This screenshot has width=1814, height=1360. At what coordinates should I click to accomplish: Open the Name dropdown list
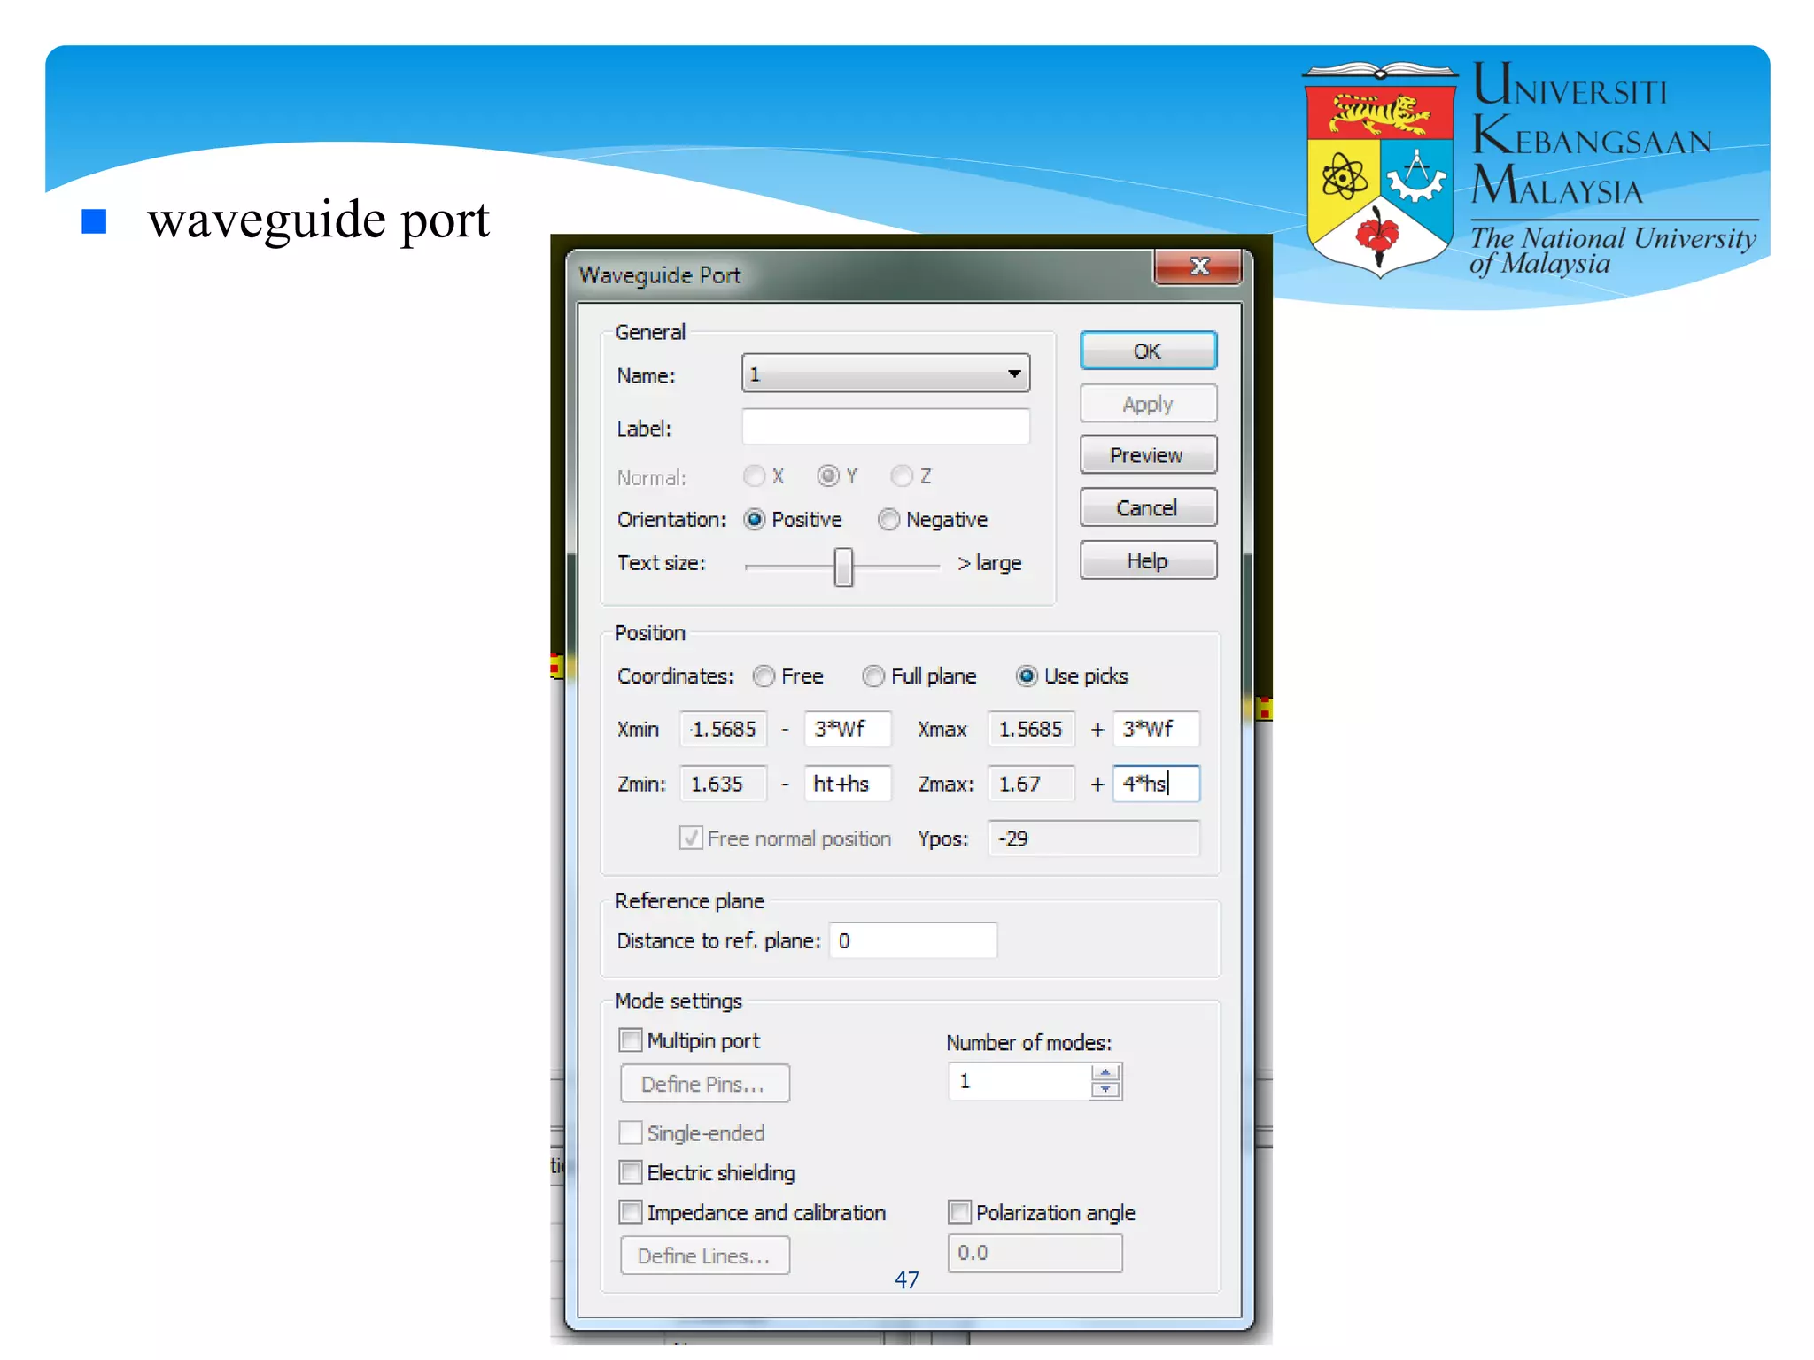(1014, 375)
